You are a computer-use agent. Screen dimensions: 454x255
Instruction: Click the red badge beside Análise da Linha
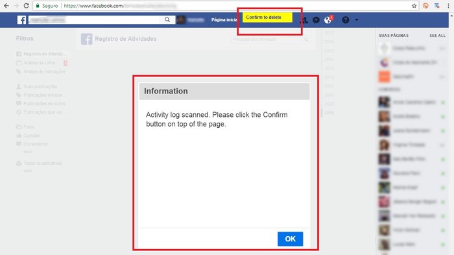tap(66, 63)
